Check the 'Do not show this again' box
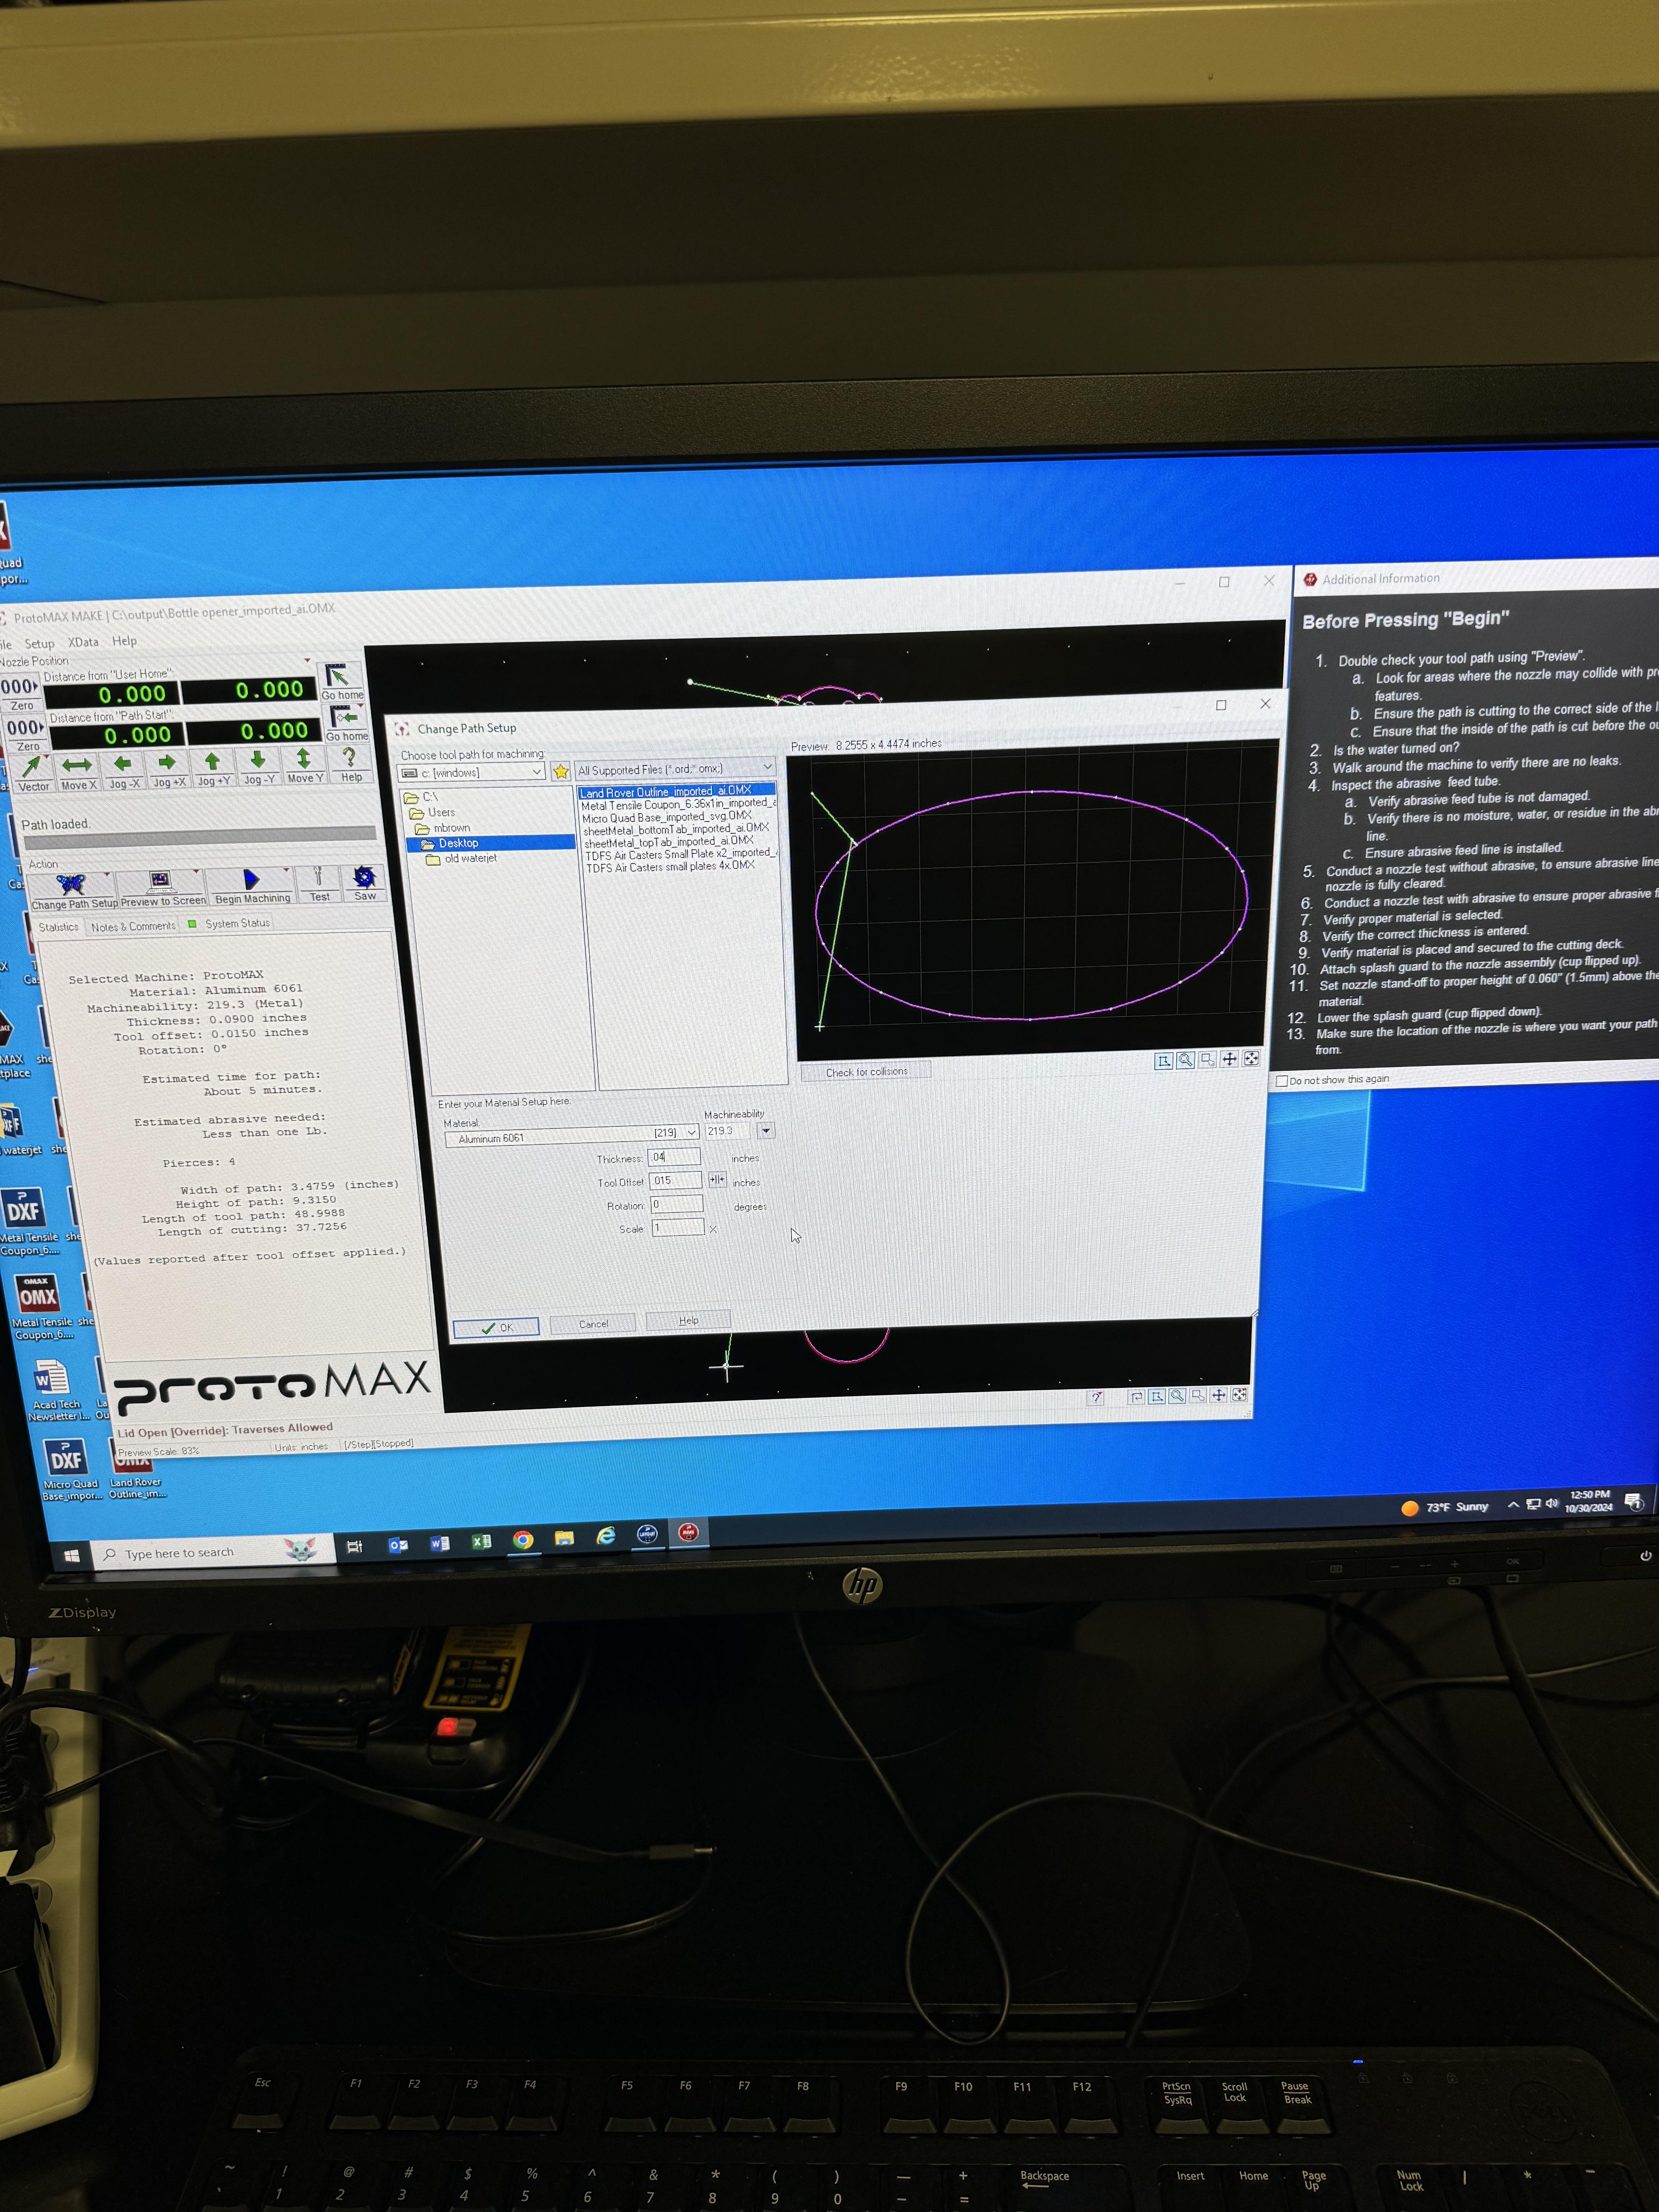This screenshot has width=1659, height=2212. [x=1282, y=1081]
